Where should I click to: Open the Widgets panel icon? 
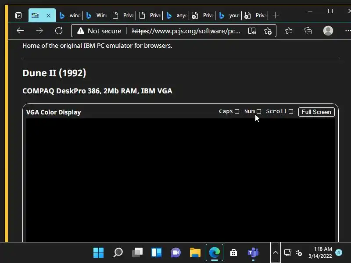[x=157, y=253]
